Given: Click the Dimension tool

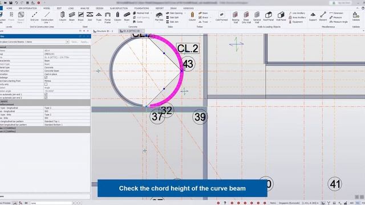Looking at the screenshot, I should point(336,13).
